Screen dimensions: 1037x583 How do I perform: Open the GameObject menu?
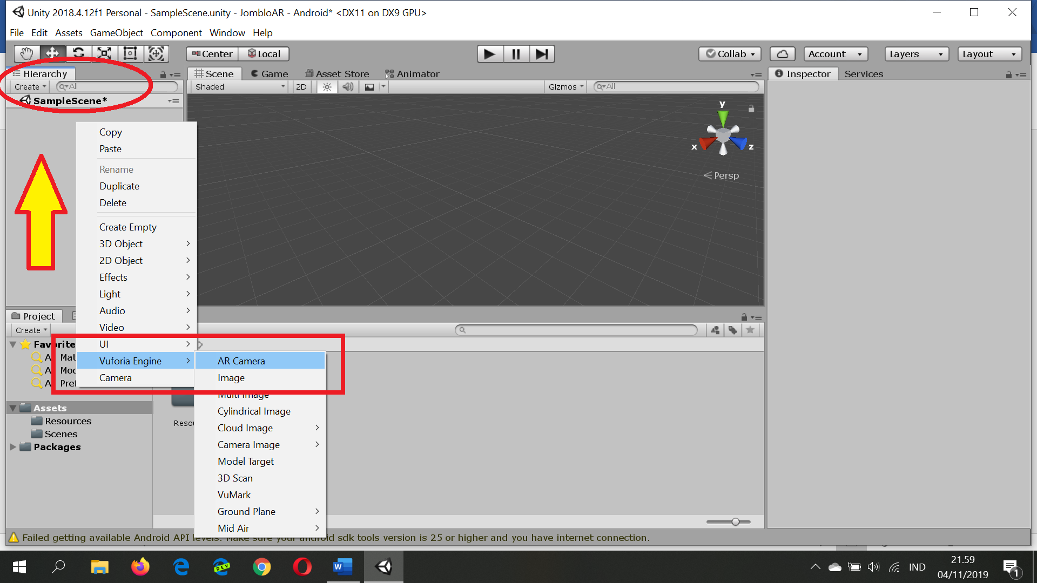[116, 33]
